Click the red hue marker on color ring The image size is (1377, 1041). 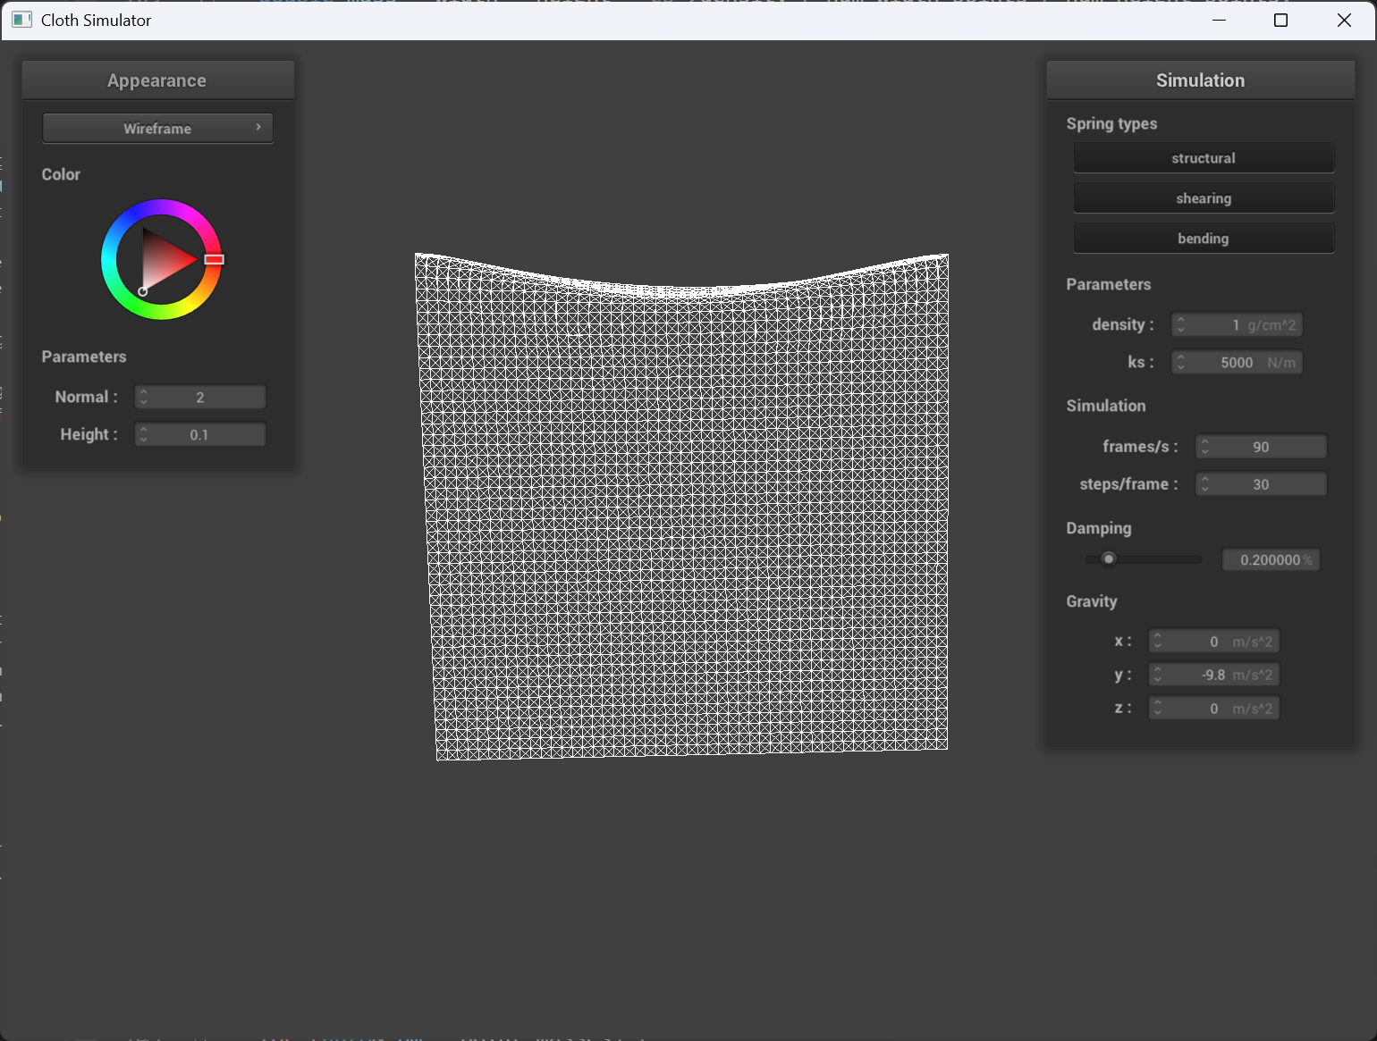coord(214,259)
